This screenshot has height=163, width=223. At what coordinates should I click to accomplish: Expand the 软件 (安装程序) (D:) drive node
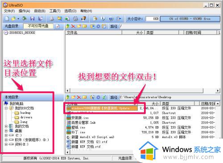(6, 140)
